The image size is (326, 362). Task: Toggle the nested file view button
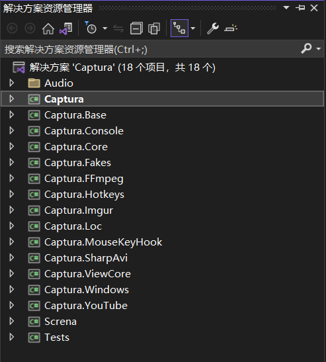point(179,28)
